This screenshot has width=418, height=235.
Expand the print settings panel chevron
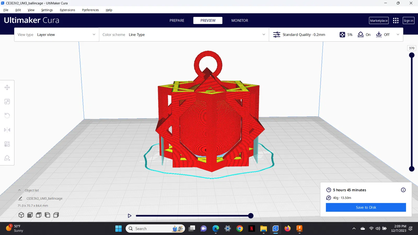point(398,34)
